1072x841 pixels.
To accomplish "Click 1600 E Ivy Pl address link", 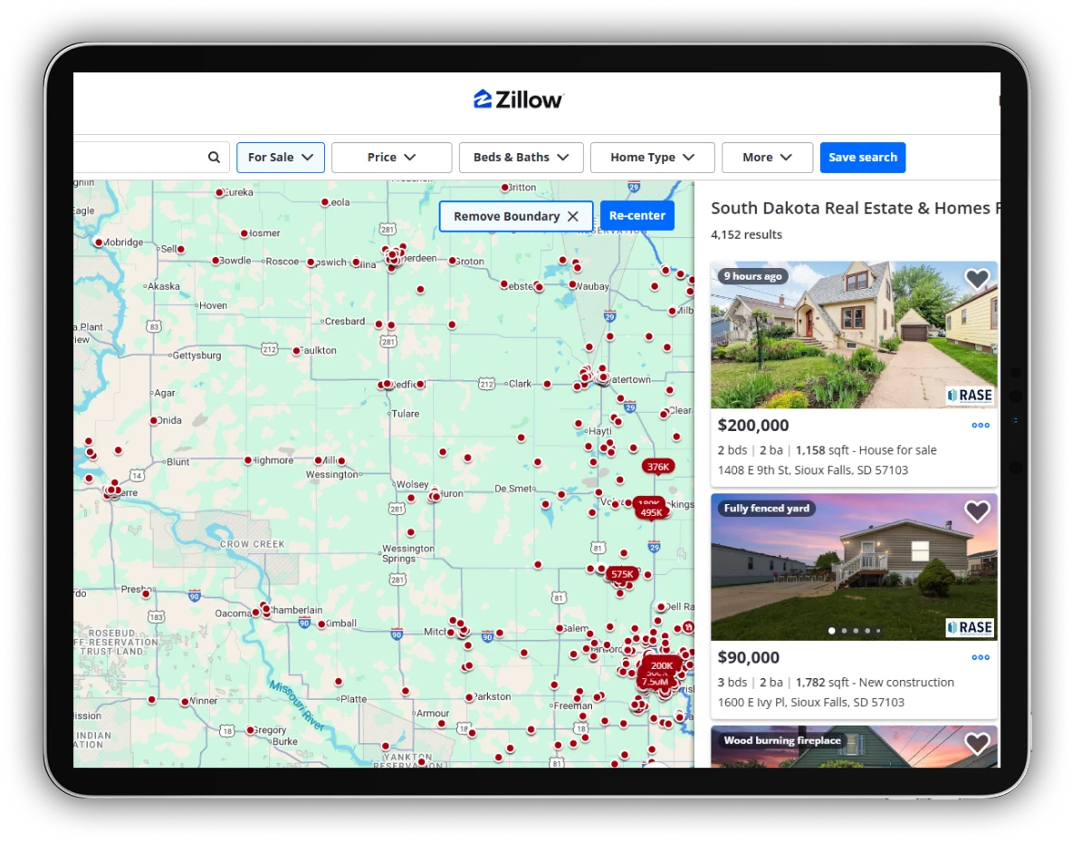I will [811, 702].
